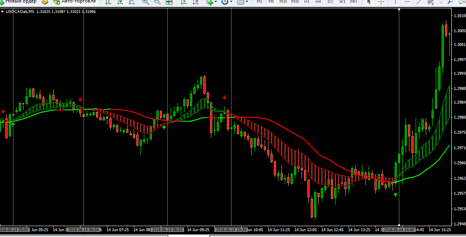Click the periods clock icon

click(225, 2)
